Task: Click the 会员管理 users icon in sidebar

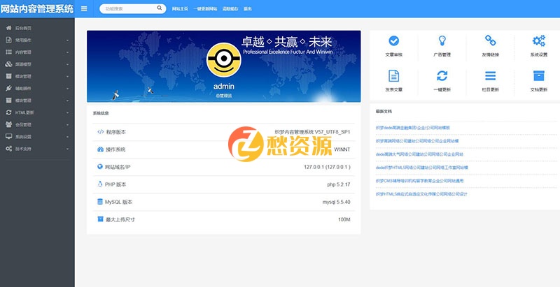Action: click(x=8, y=124)
